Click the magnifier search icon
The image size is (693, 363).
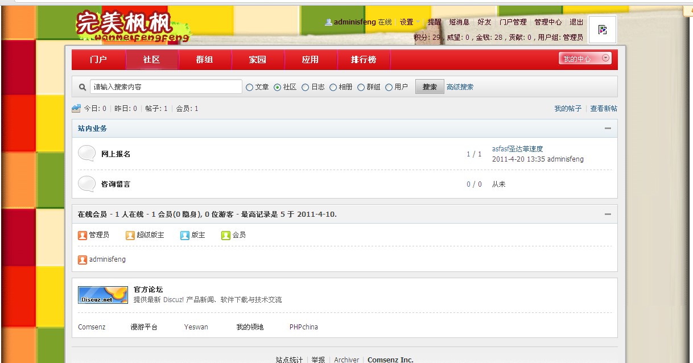[82, 87]
